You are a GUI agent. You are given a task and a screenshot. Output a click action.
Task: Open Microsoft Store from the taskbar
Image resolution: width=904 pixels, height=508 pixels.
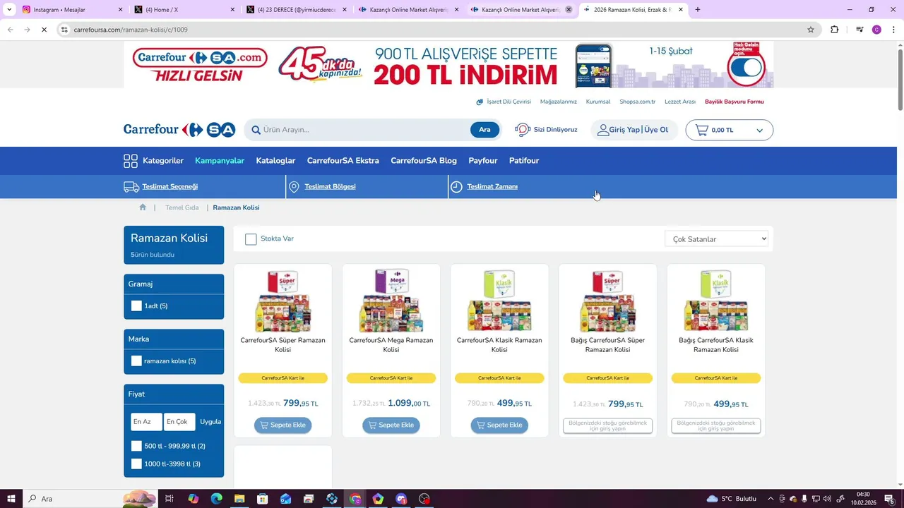click(263, 499)
